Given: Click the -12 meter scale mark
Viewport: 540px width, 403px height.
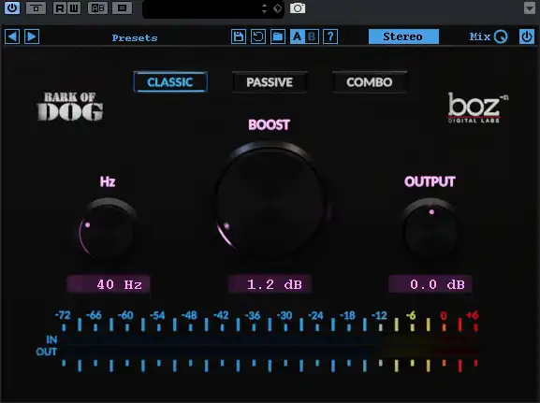Looking at the screenshot, I should pyautogui.click(x=379, y=315).
